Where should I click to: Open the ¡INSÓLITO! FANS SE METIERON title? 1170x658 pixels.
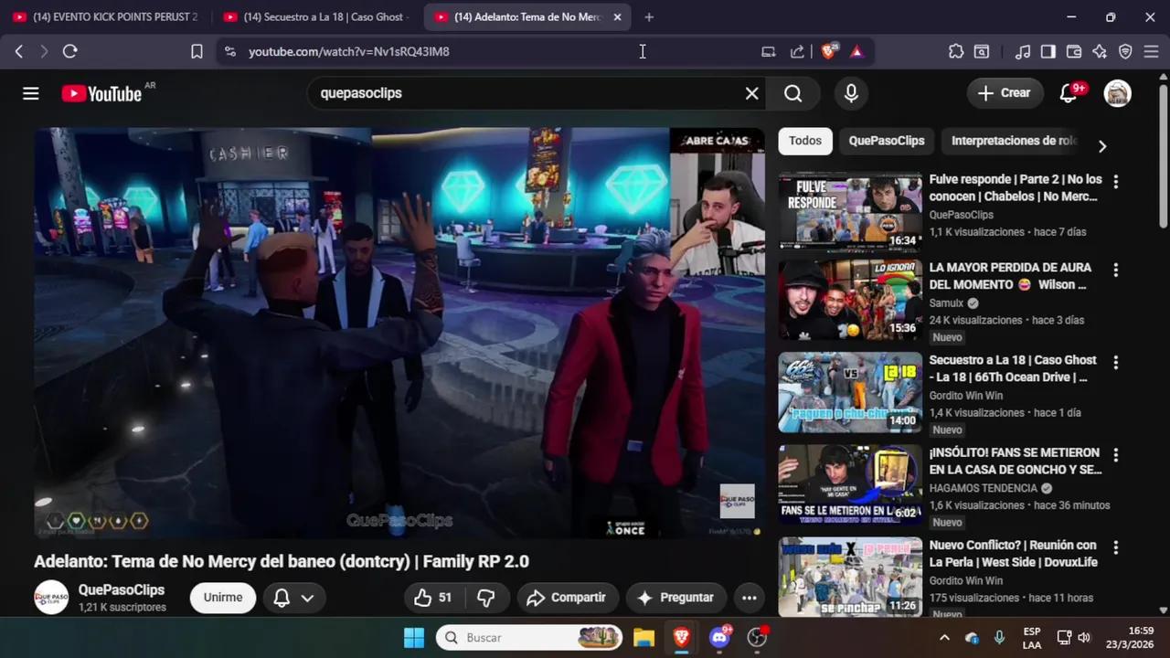[1015, 462]
